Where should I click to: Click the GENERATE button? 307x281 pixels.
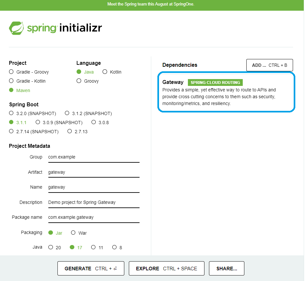(91, 268)
